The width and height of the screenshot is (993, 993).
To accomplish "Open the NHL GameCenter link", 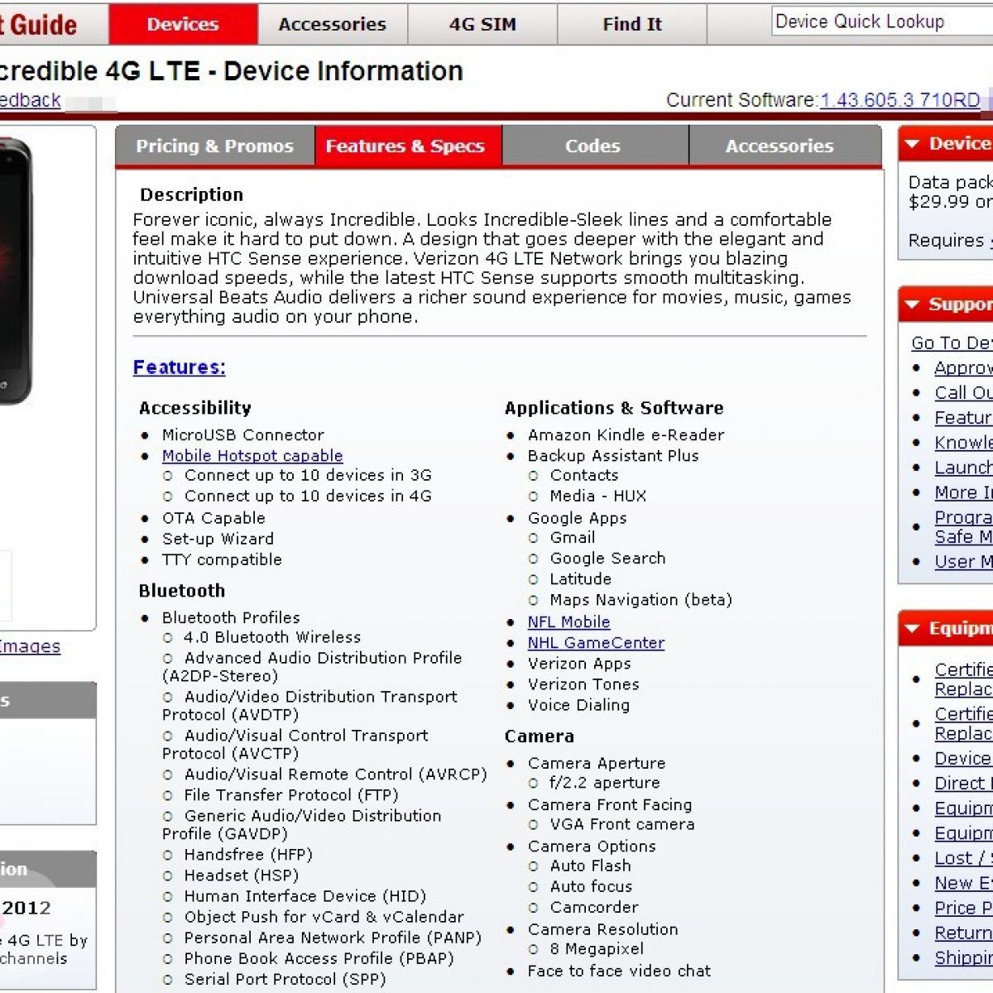I will pyautogui.click(x=596, y=643).
